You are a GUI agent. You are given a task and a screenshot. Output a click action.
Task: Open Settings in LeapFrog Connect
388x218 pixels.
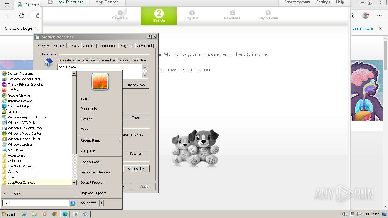point(323,2)
